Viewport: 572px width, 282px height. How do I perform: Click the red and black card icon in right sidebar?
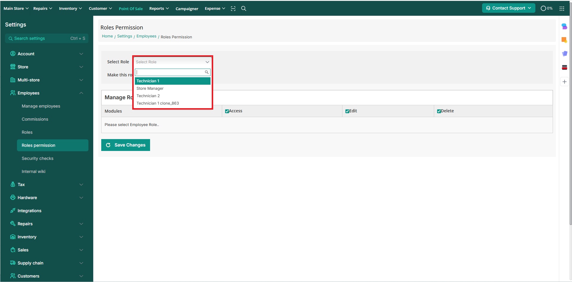click(x=564, y=67)
